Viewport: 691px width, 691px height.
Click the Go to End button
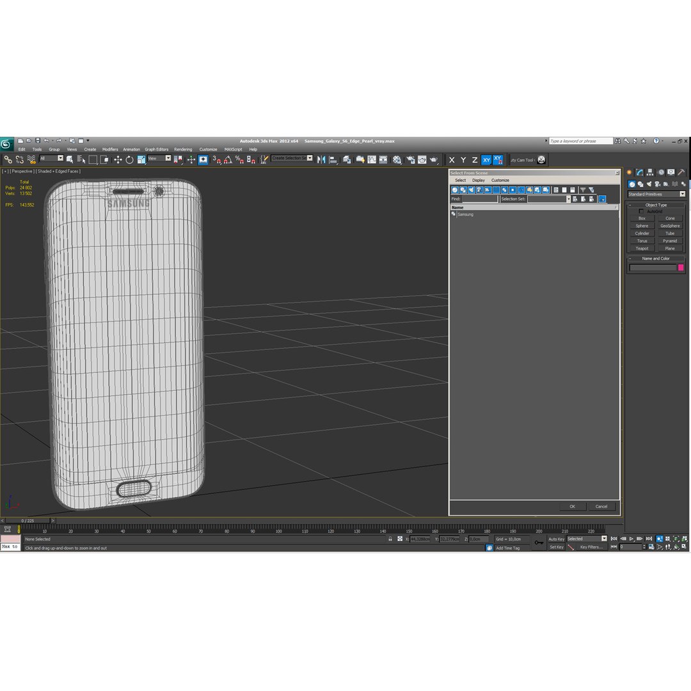649,539
